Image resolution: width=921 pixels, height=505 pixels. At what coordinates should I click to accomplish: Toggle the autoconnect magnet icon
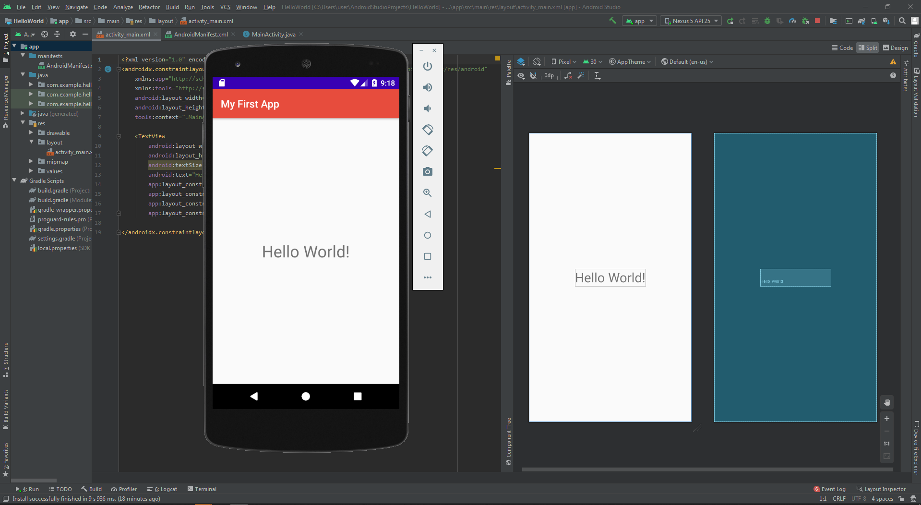[x=533, y=75]
